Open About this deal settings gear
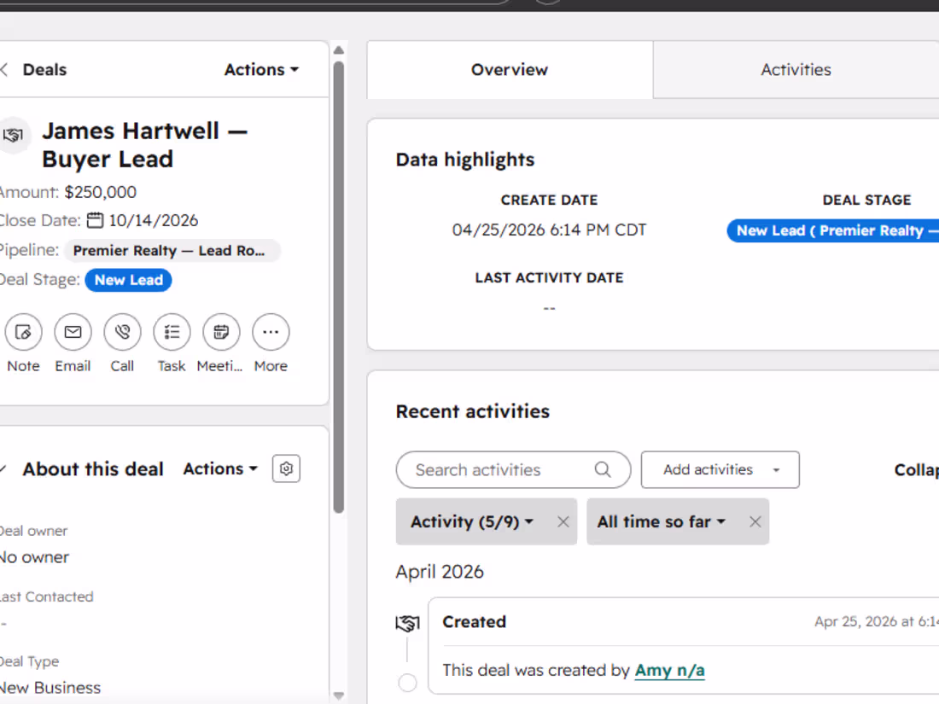This screenshot has height=704, width=939. click(286, 468)
